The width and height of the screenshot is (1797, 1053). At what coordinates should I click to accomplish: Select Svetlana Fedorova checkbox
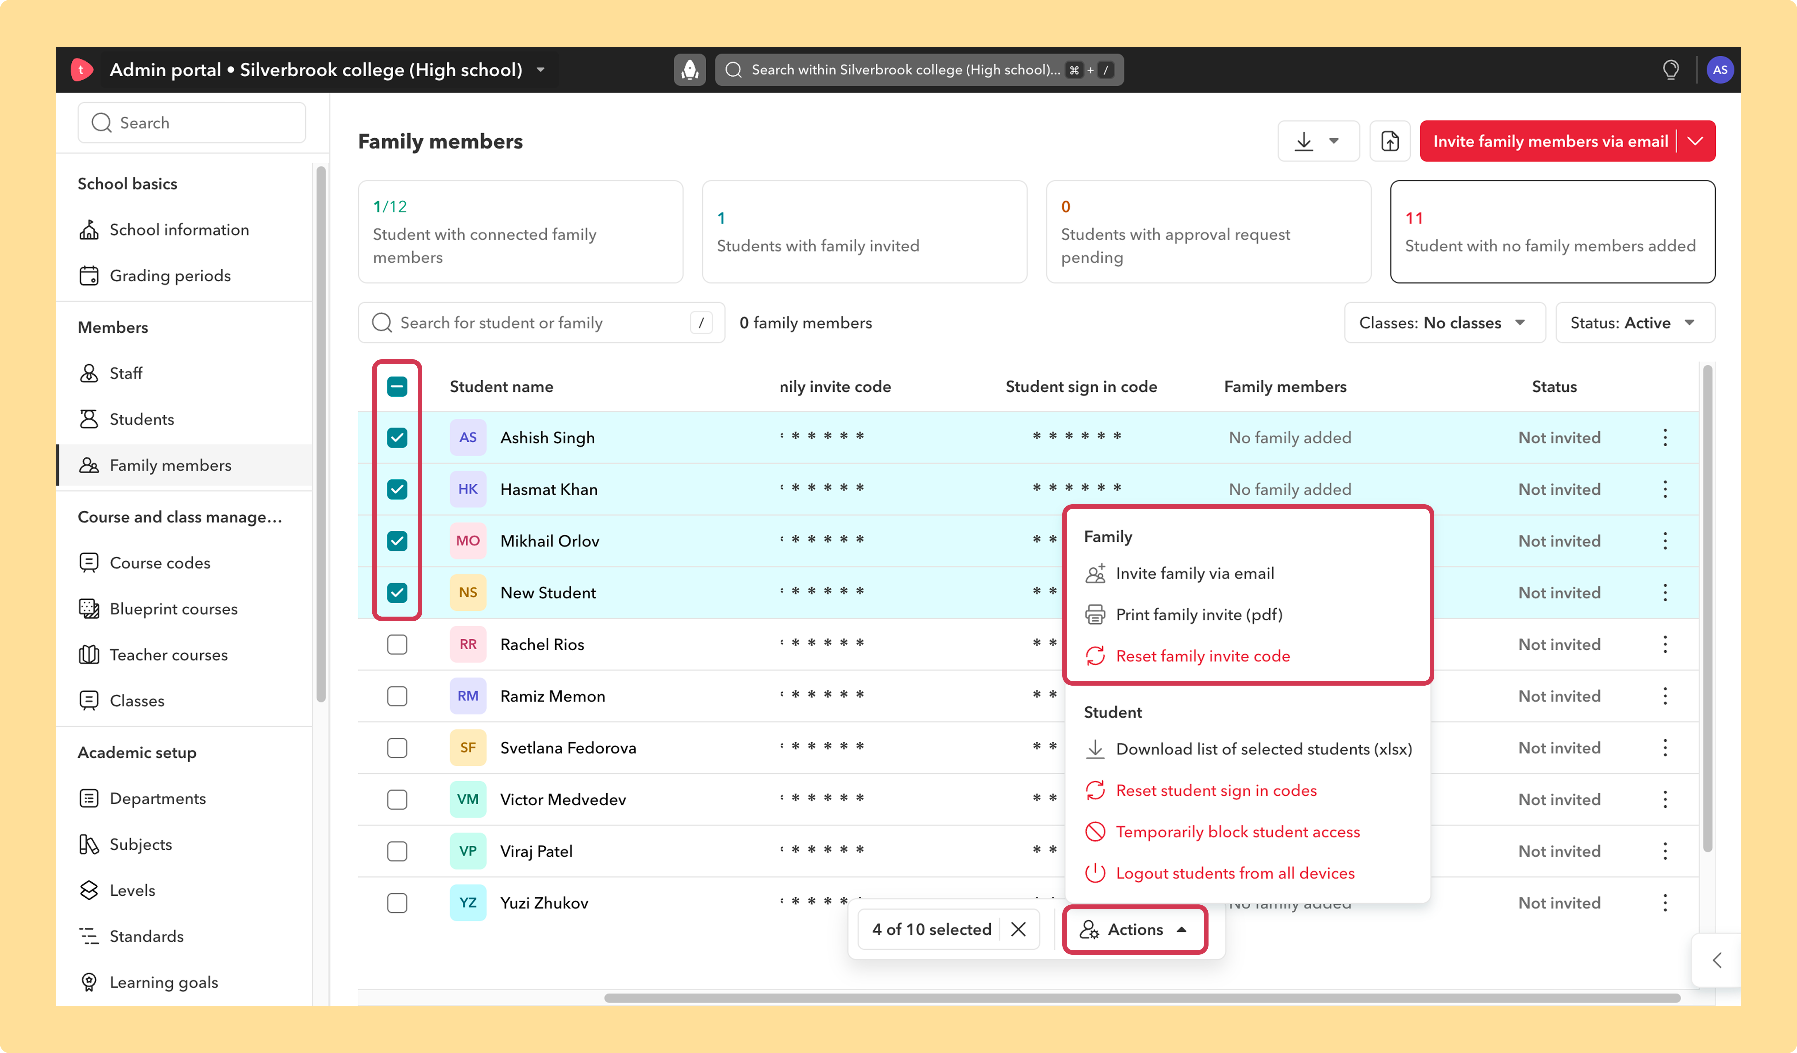397,748
